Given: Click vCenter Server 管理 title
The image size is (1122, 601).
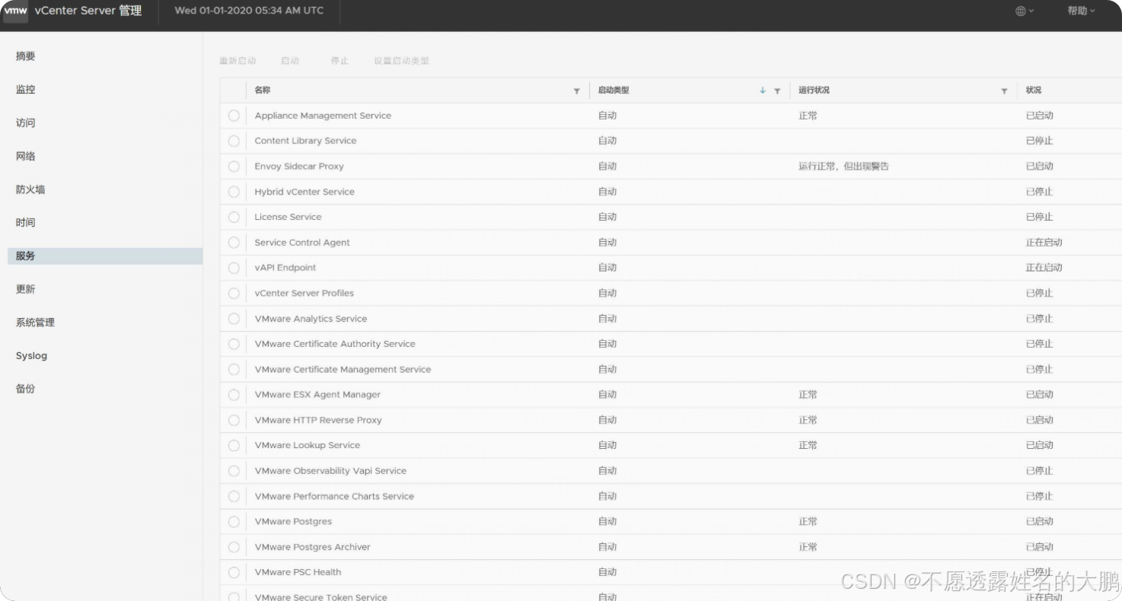Looking at the screenshot, I should point(88,11).
